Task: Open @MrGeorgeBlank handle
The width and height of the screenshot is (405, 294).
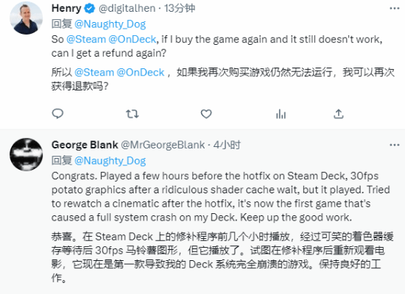Action: [x=163, y=145]
